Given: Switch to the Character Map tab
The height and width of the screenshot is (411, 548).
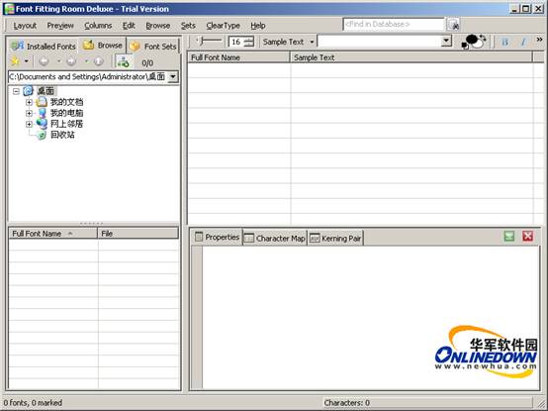Looking at the screenshot, I should [274, 238].
